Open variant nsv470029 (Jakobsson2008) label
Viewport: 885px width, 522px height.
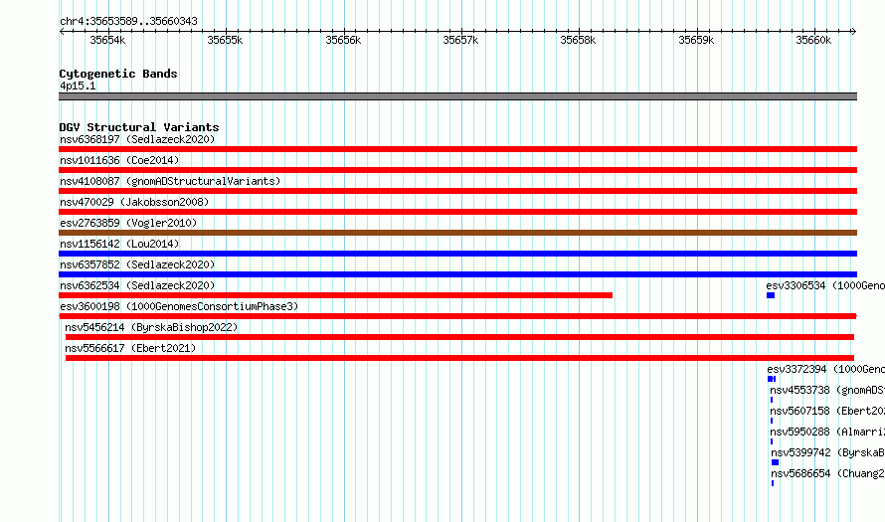(x=134, y=202)
